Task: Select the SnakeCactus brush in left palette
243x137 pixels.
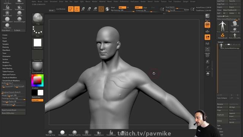Action: tap(7, 8)
